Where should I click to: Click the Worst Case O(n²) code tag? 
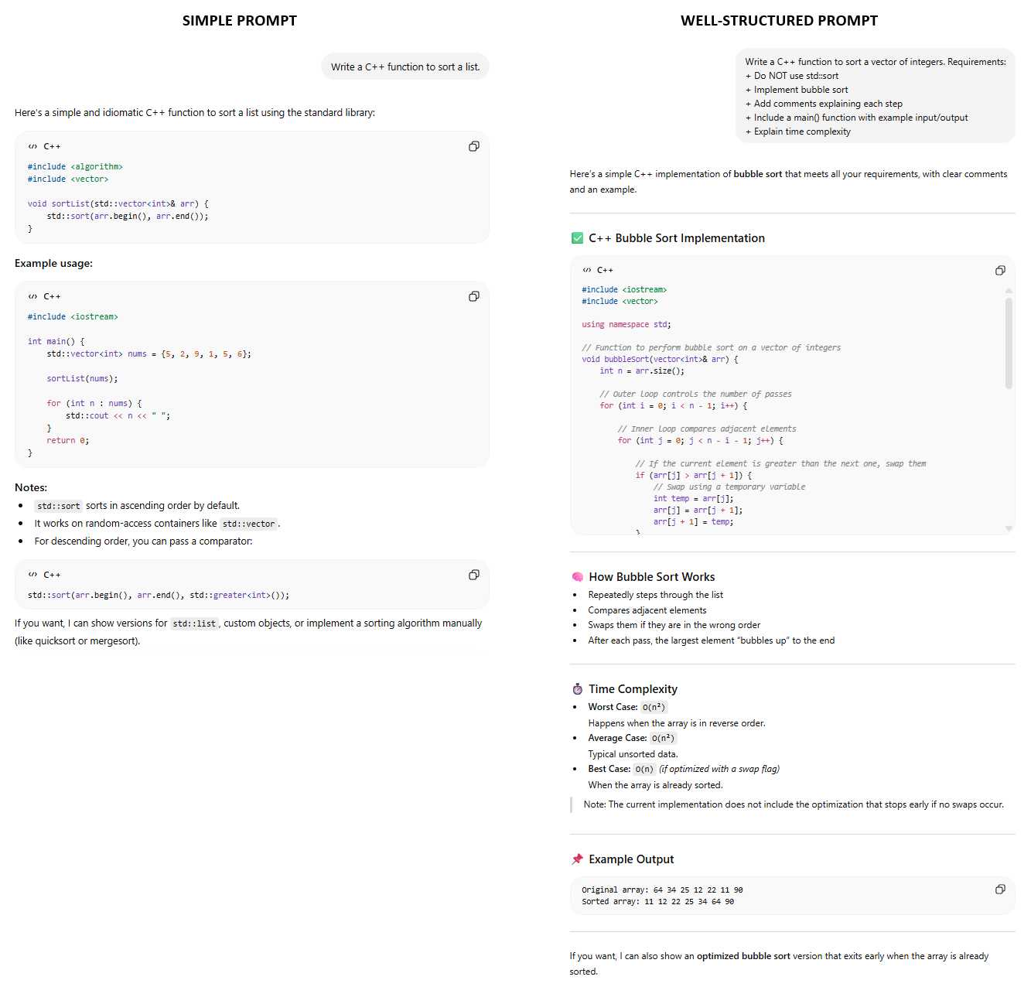654,707
